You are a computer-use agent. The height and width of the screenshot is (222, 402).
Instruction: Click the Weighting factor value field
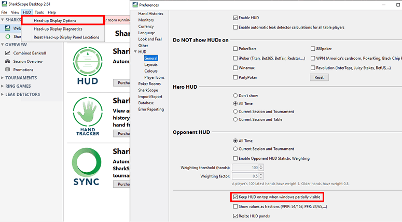click(x=246, y=176)
